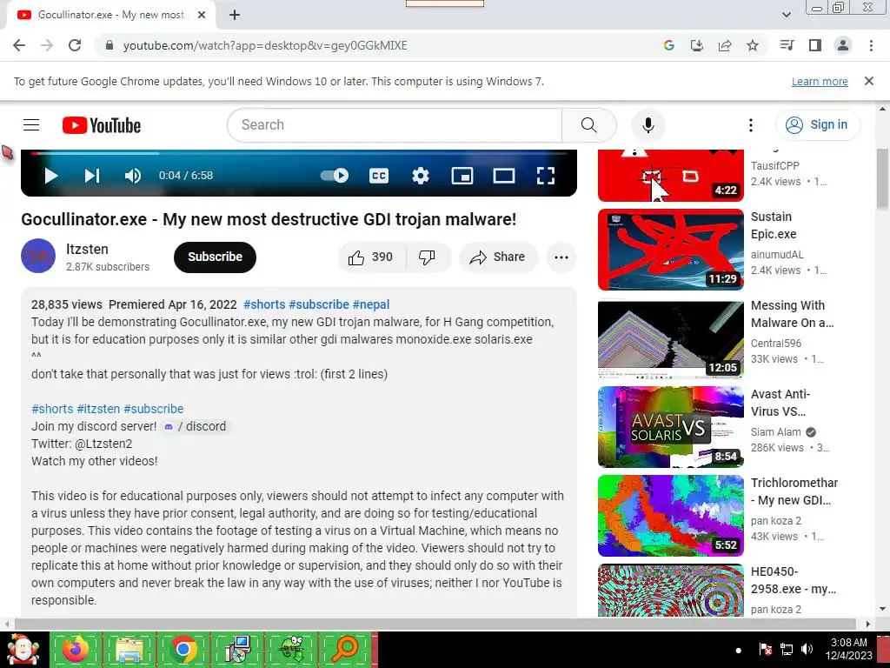Share the video
This screenshot has height=668, width=890.
tap(498, 257)
